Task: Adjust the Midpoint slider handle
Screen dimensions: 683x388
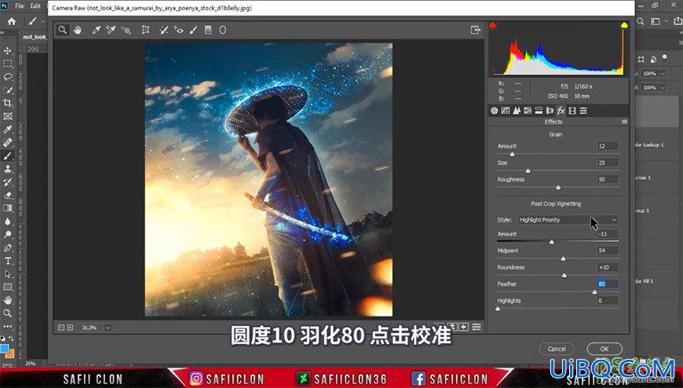Action: pos(563,259)
